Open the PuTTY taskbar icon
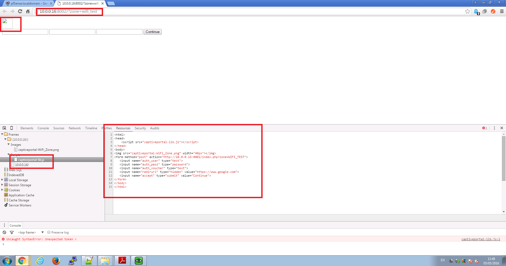 (72, 261)
